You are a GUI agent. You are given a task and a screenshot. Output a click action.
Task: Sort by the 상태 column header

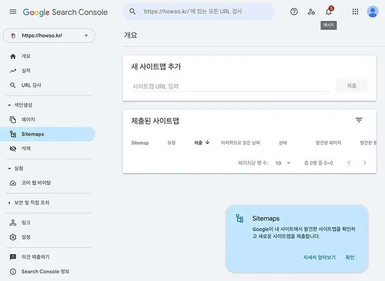283,143
